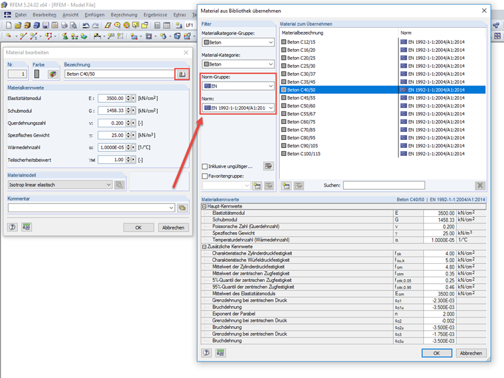Click new node tool icon
Image resolution: width=504 pixels, height=378 pixels.
[x=9, y=36]
